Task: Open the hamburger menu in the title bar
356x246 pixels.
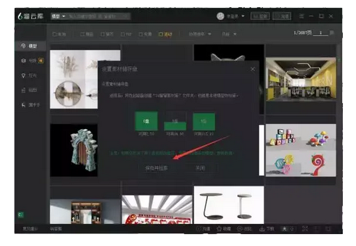Action: click(302, 16)
